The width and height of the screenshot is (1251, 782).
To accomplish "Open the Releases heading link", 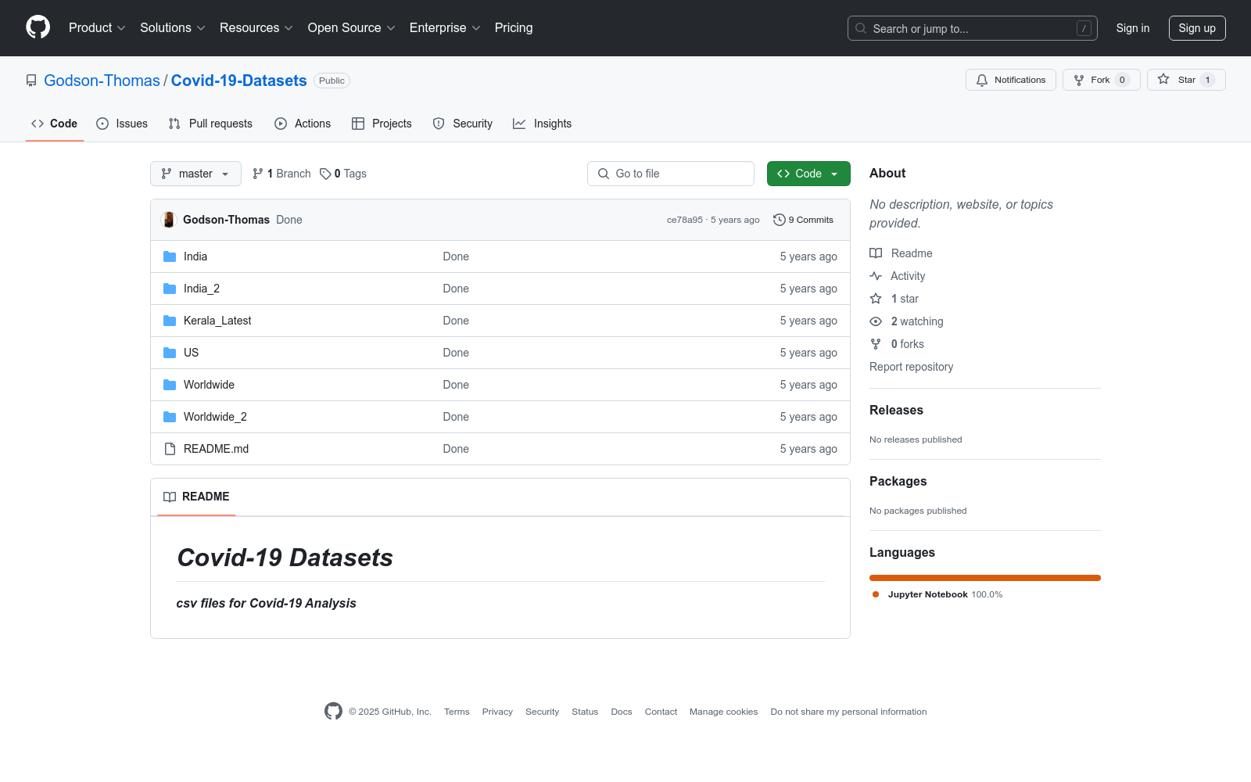I will pyautogui.click(x=896, y=410).
